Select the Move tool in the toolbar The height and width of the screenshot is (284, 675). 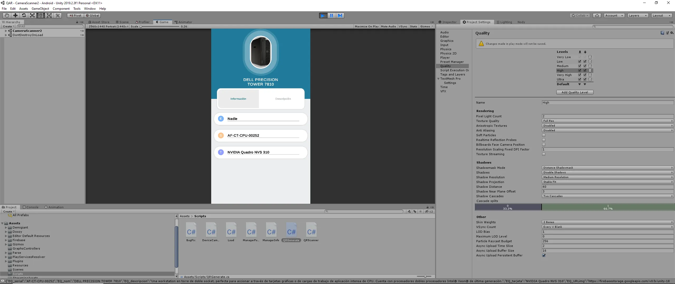pyautogui.click(x=15, y=16)
